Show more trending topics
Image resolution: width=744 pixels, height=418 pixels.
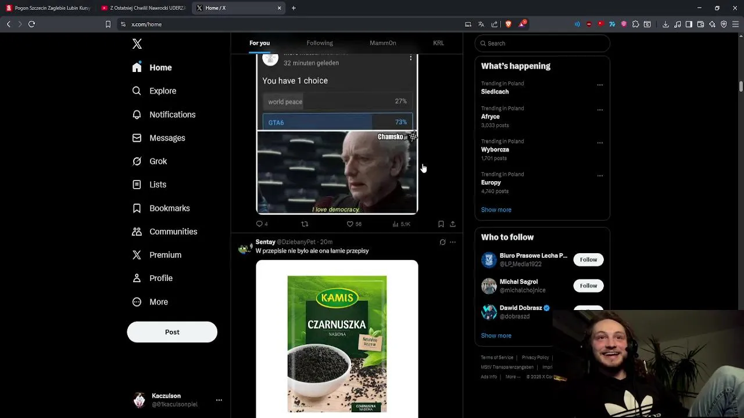click(496, 210)
